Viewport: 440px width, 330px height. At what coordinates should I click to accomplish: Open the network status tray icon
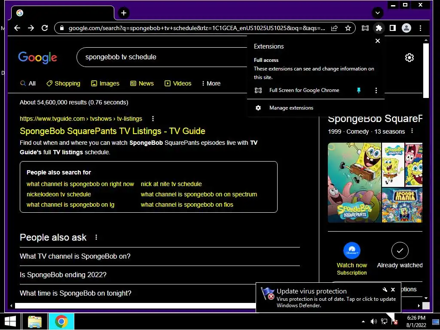384,321
